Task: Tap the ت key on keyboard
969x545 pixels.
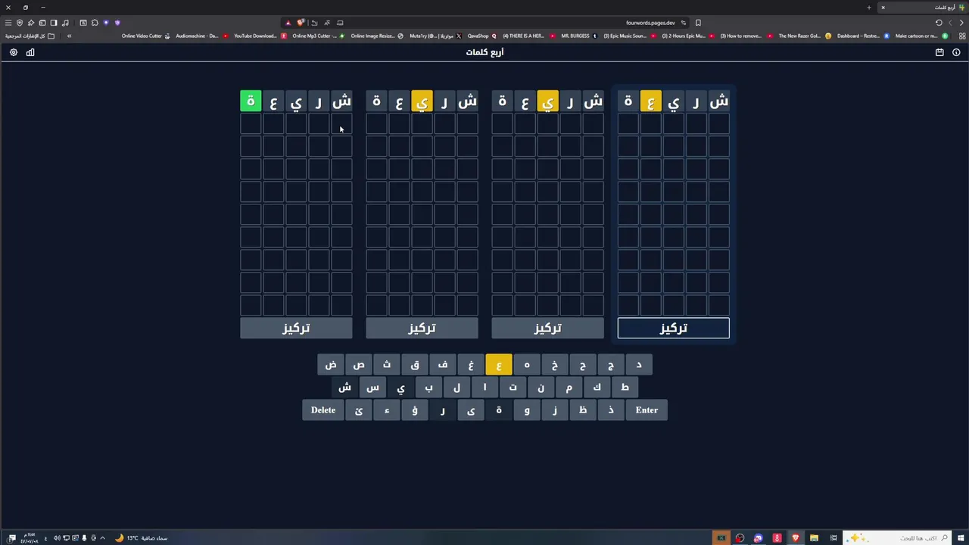Action: click(x=513, y=388)
